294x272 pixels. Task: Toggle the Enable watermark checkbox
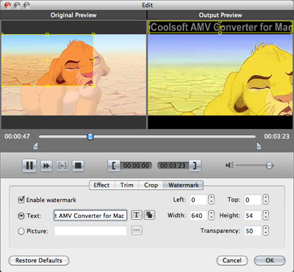21,200
